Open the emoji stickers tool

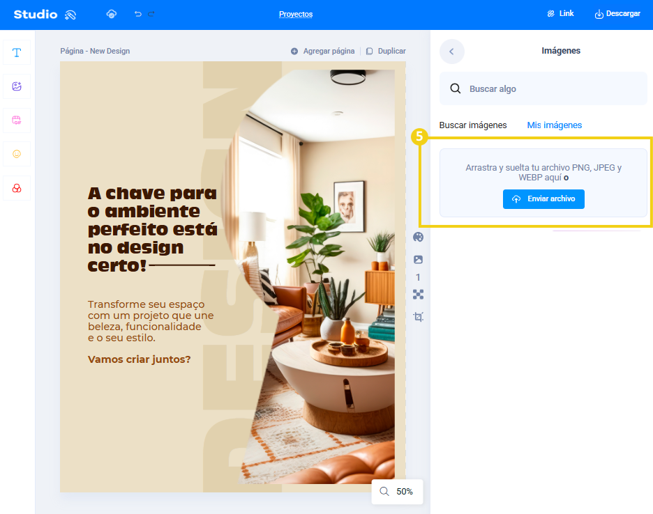pyautogui.click(x=17, y=155)
